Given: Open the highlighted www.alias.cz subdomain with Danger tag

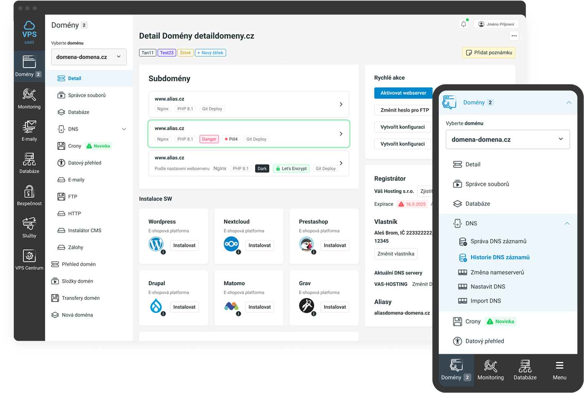Looking at the screenshot, I should [249, 134].
